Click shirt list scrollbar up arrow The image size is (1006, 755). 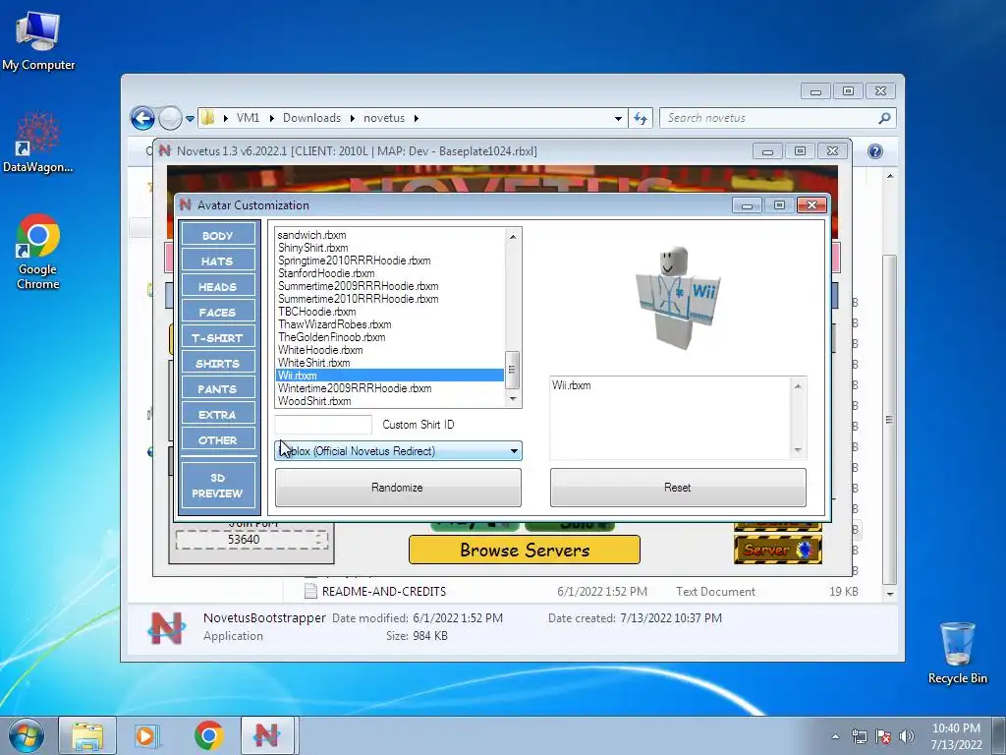pyautogui.click(x=512, y=236)
